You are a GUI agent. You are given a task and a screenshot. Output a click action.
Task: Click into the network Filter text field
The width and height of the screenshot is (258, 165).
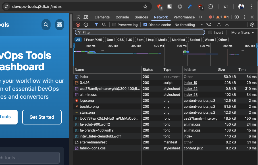[142, 33]
